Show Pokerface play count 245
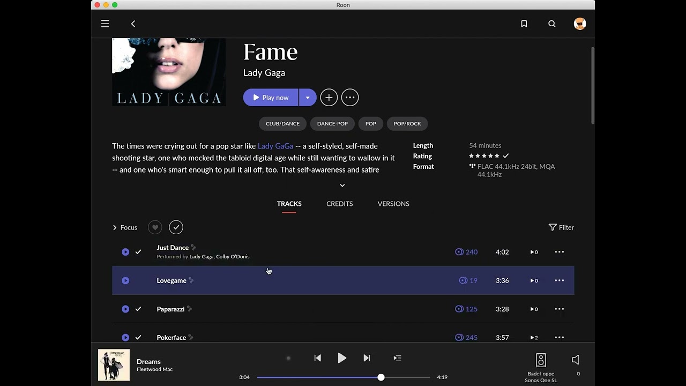This screenshot has width=686, height=386. pos(466,337)
